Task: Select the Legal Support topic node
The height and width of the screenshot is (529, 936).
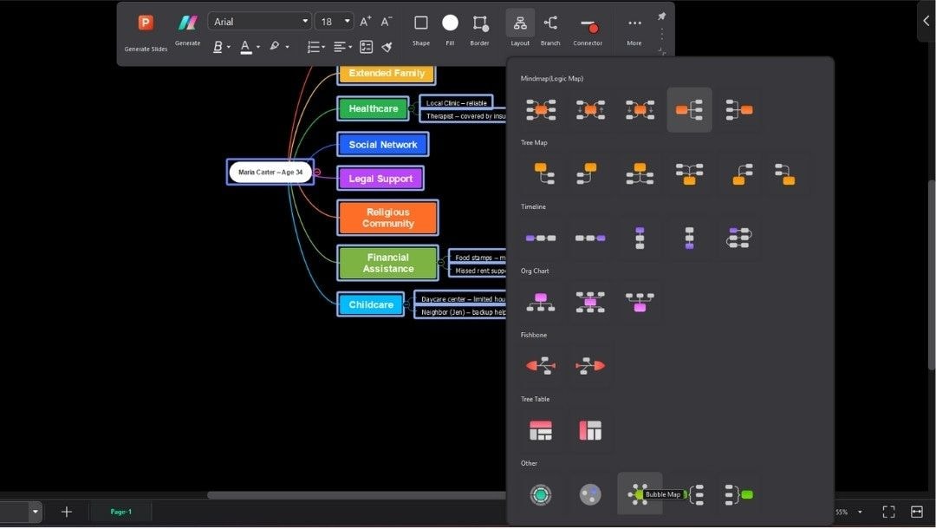Action: 380,179
